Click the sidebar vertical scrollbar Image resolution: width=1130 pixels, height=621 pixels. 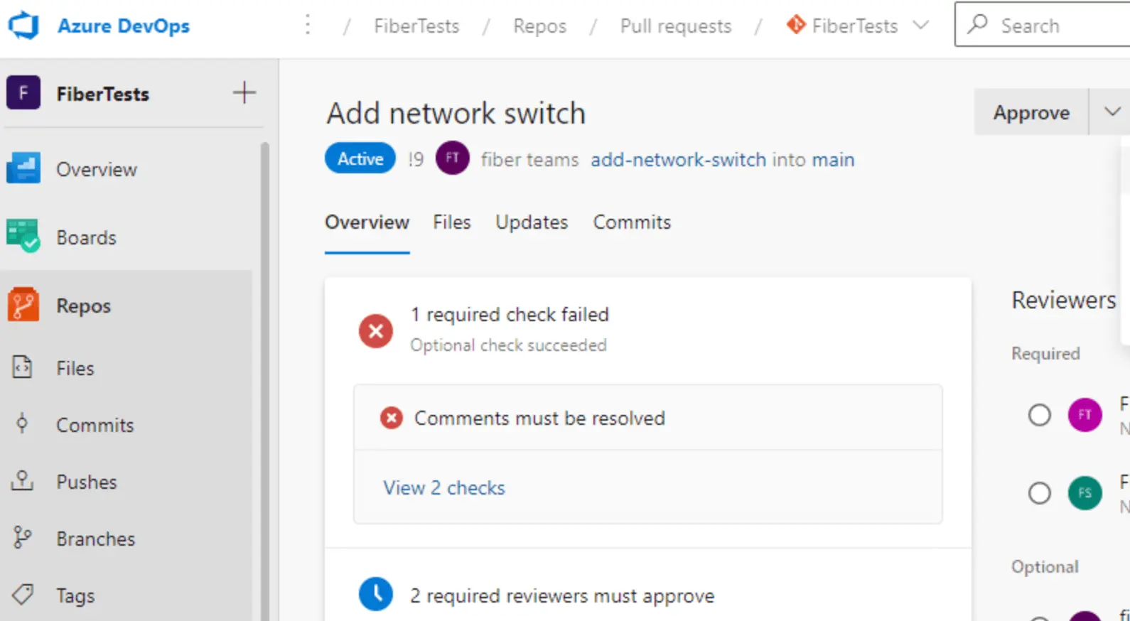click(x=265, y=355)
